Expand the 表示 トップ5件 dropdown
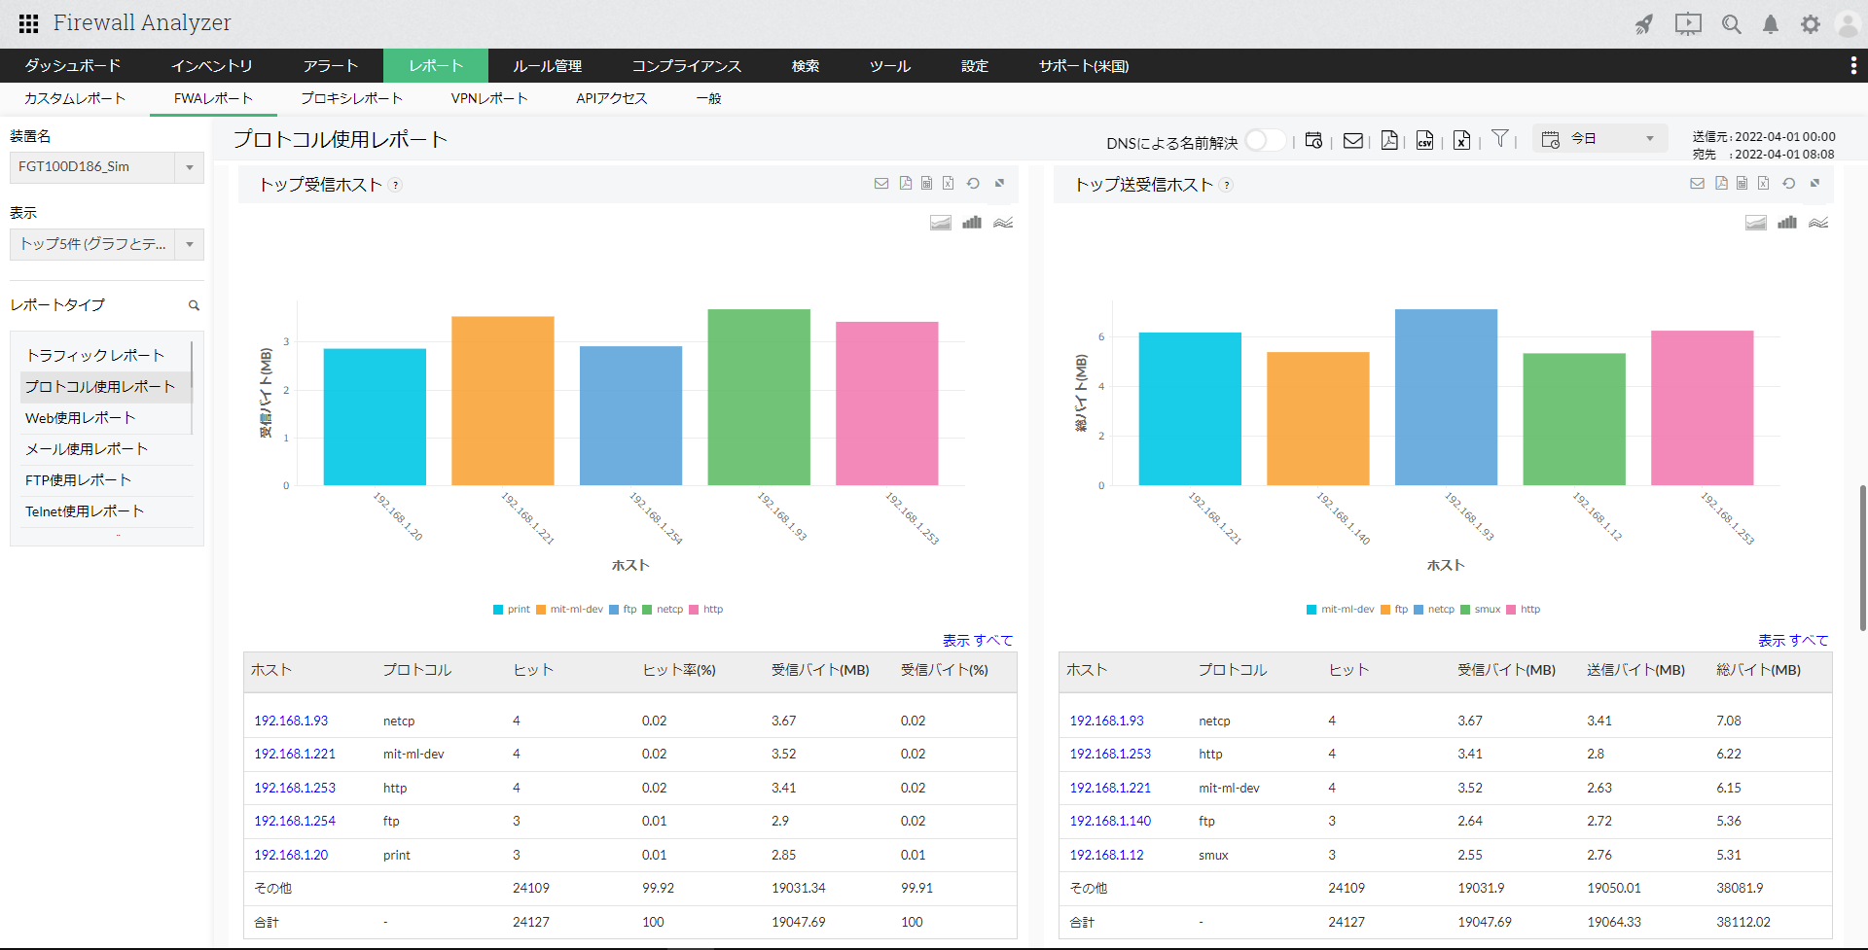Image resolution: width=1868 pixels, height=950 pixels. (x=106, y=244)
